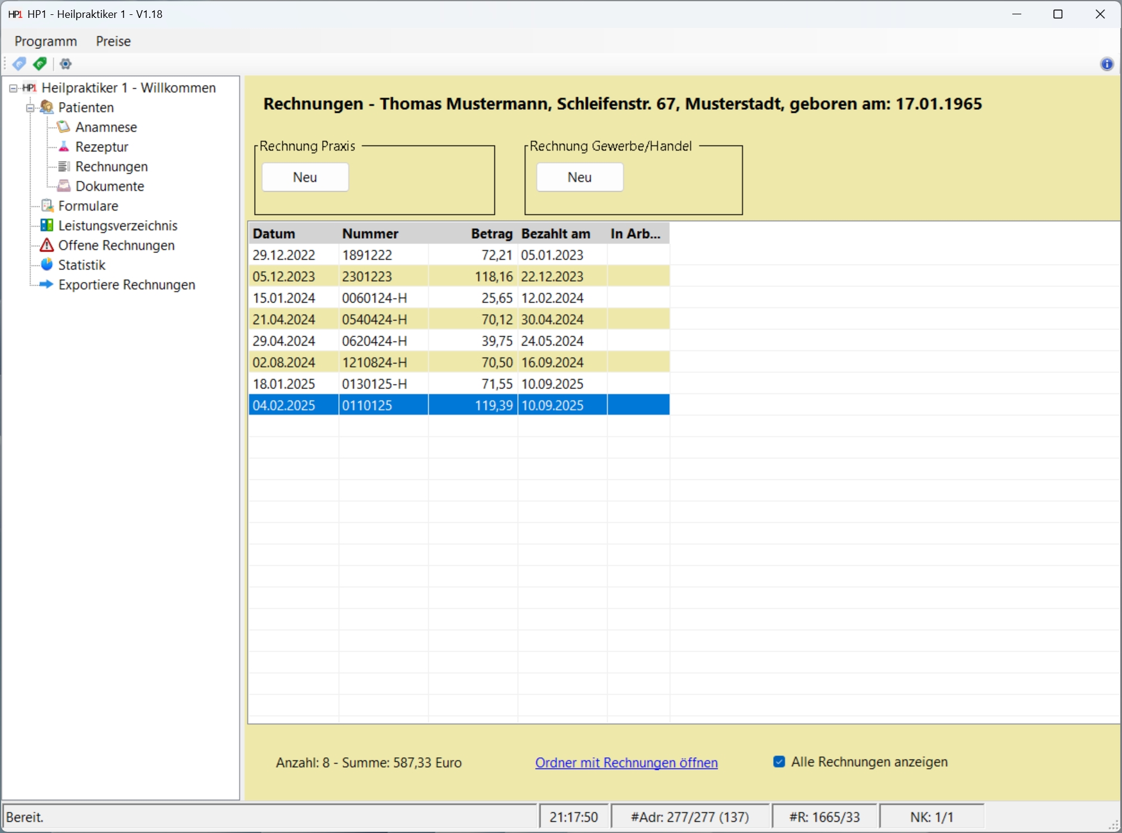Image resolution: width=1122 pixels, height=833 pixels.
Task: Click Neu under Rechnung Praxis
Action: pyautogui.click(x=305, y=177)
